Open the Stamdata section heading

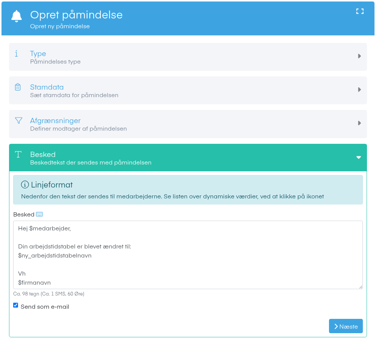(x=47, y=87)
